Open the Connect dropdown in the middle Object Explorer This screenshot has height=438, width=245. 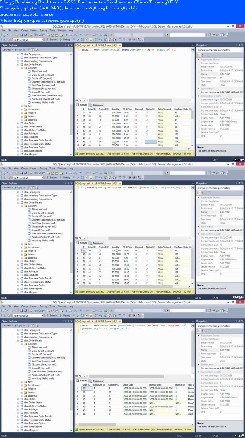tap(8, 188)
